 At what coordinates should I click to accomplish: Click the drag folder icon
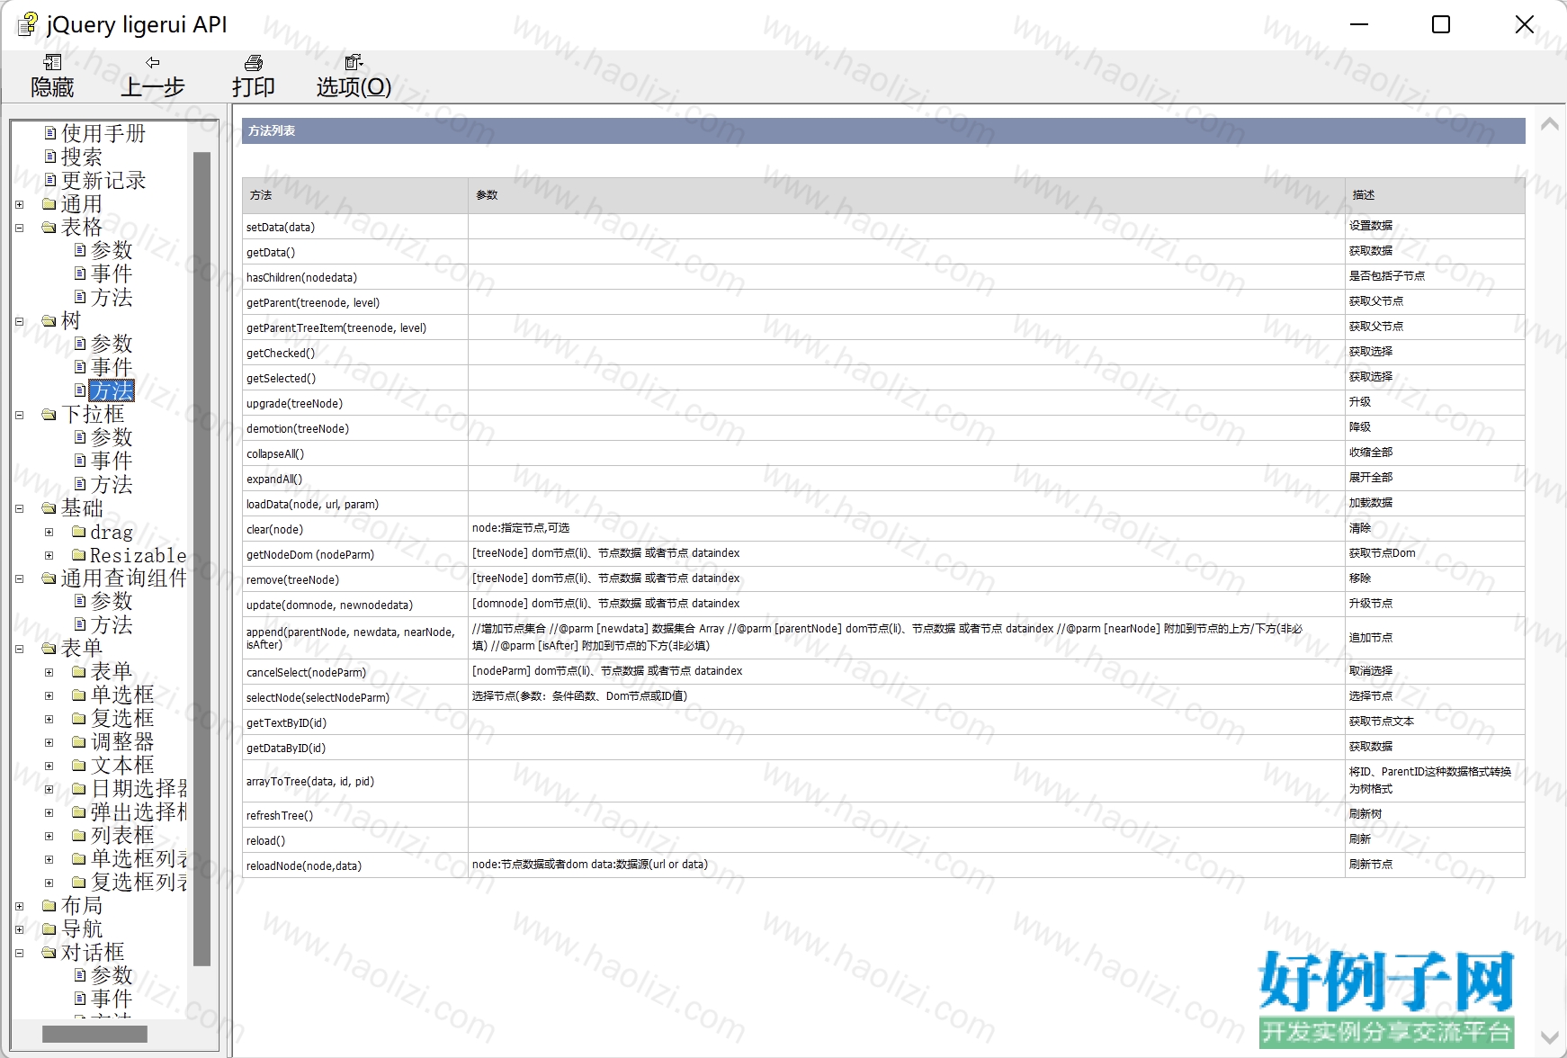(x=79, y=532)
